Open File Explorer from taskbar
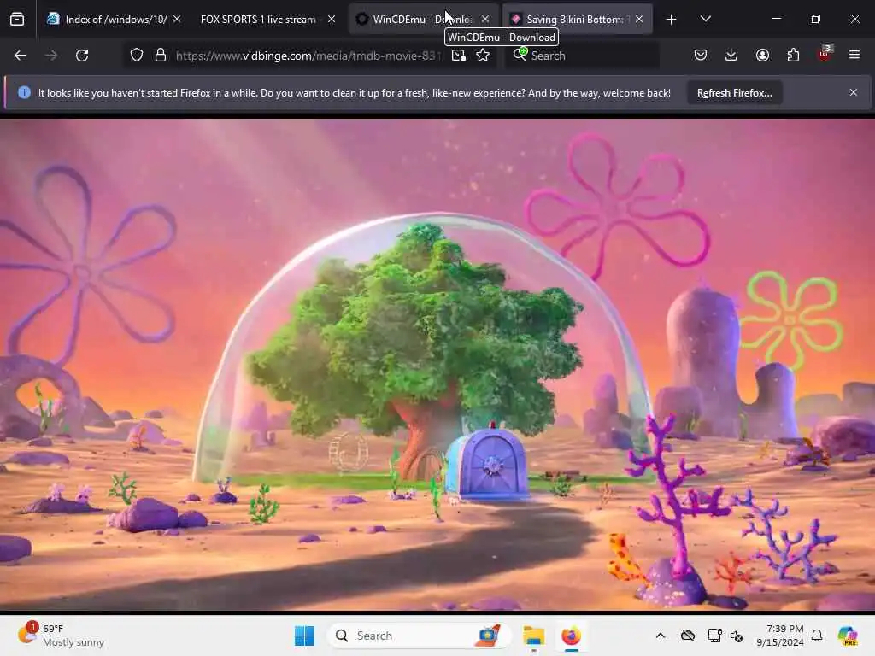The width and height of the screenshot is (875, 656). coord(533,635)
